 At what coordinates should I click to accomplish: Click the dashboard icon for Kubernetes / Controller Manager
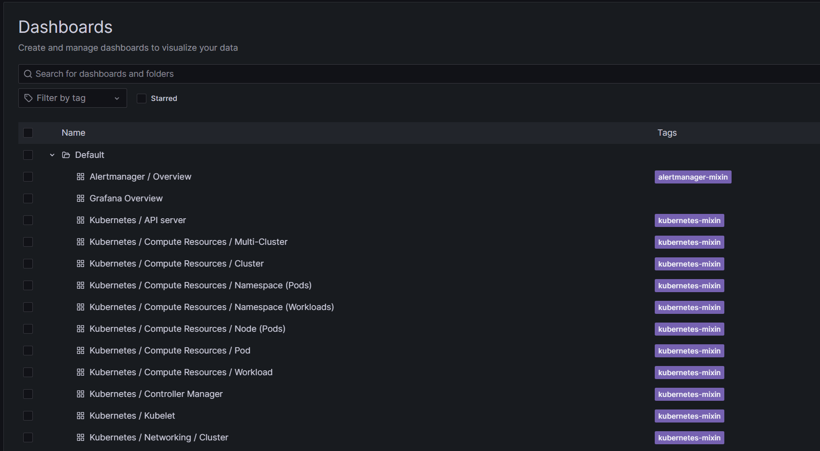[80, 394]
